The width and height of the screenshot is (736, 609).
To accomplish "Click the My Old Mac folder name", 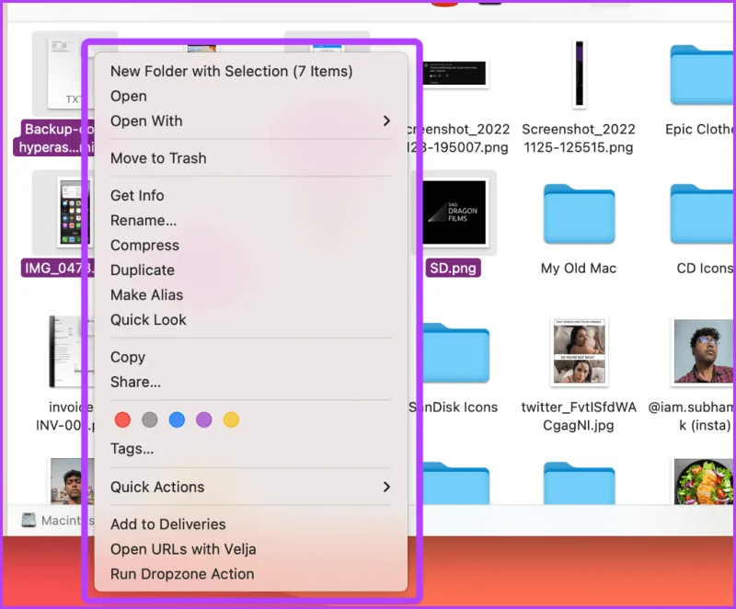I will pyautogui.click(x=579, y=269).
